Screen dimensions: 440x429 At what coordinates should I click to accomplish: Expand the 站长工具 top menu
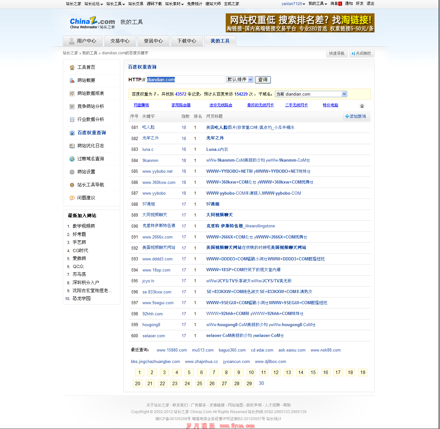(x=116, y=4)
